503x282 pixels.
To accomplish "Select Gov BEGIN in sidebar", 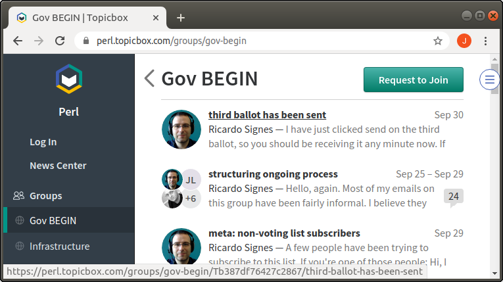I will (x=53, y=221).
